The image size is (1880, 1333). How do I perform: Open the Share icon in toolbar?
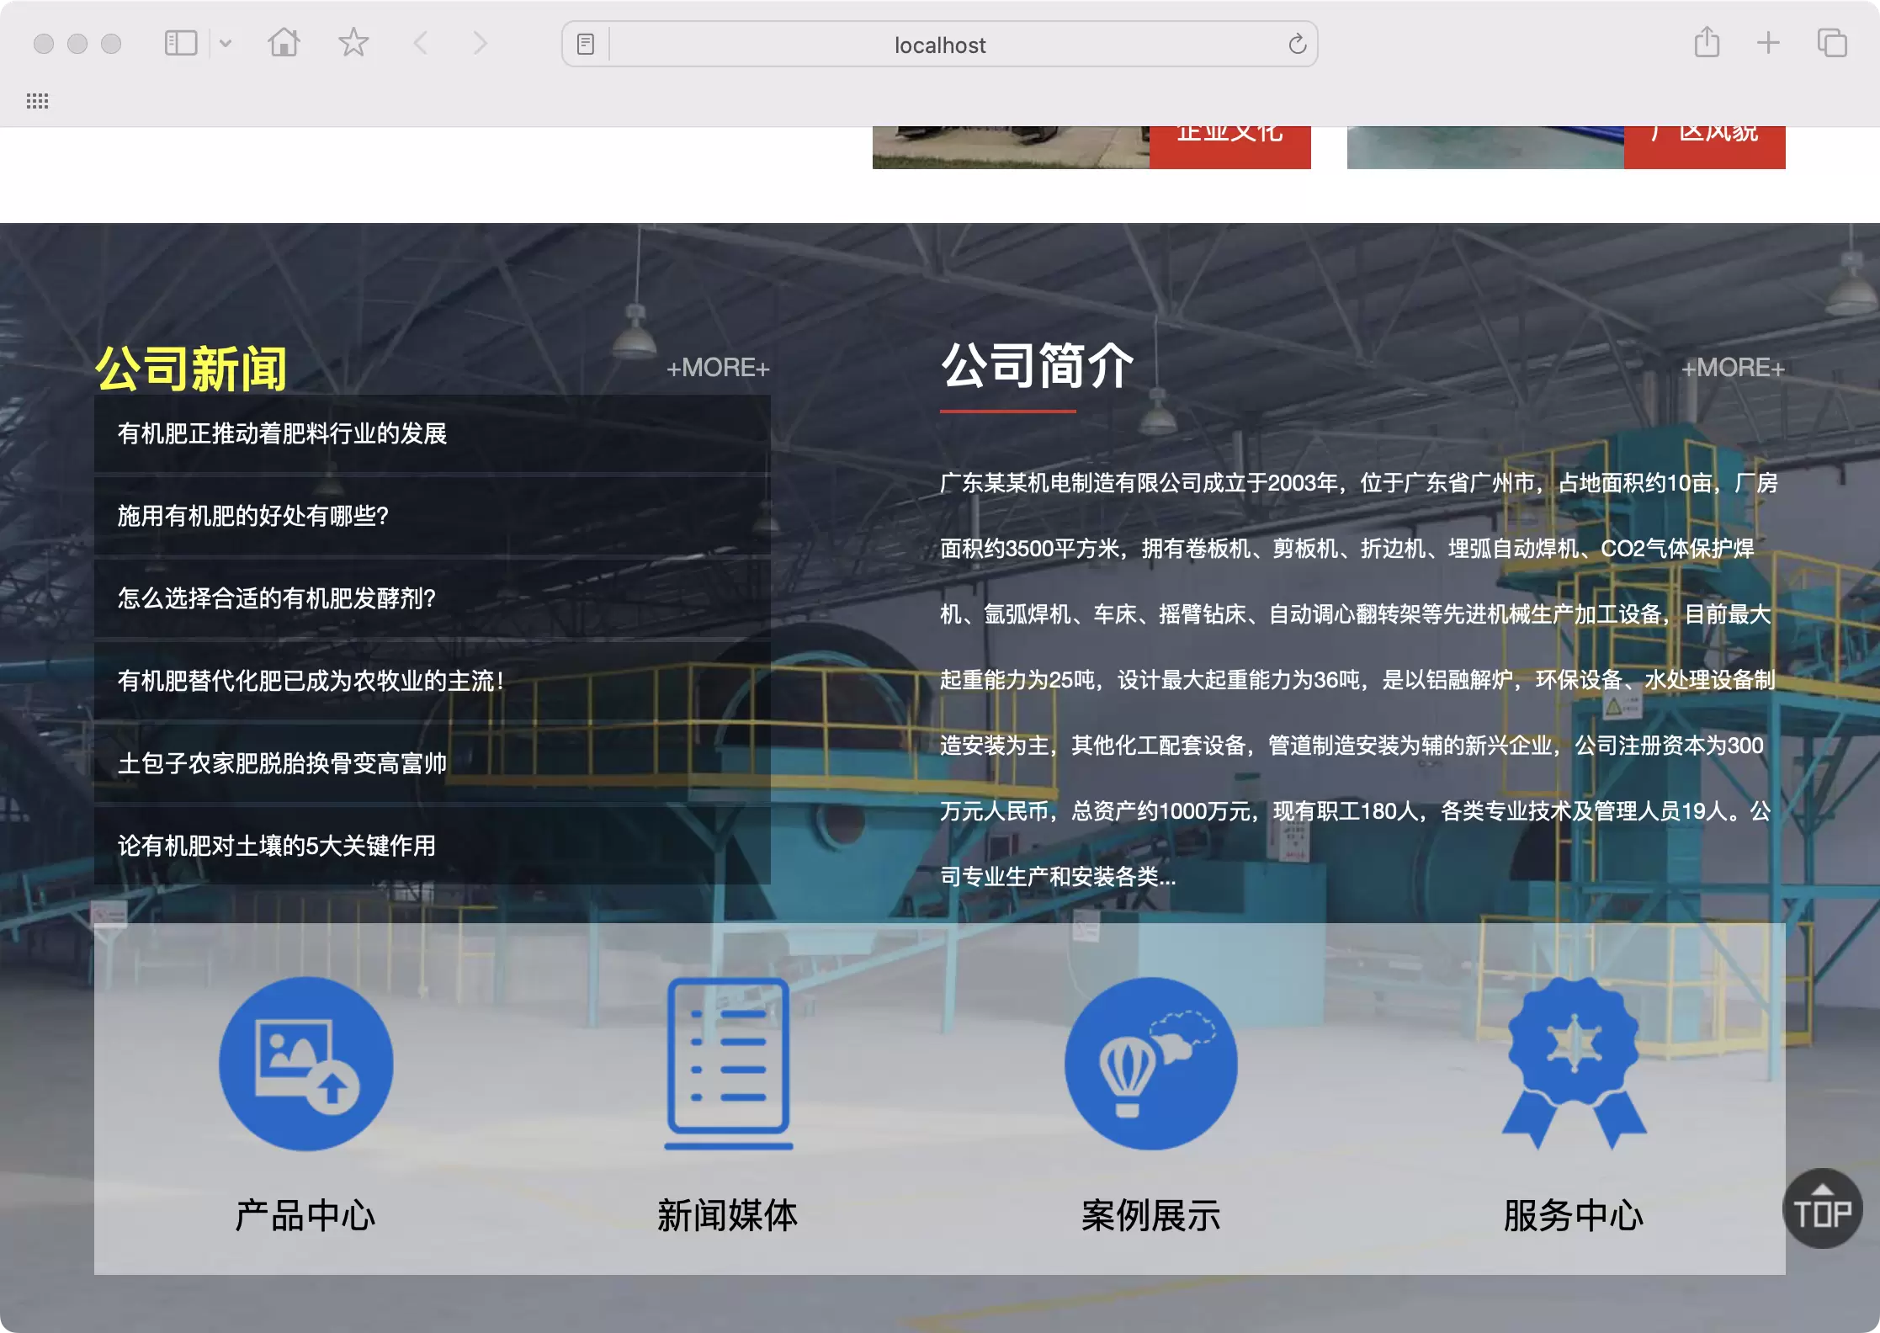(1707, 42)
